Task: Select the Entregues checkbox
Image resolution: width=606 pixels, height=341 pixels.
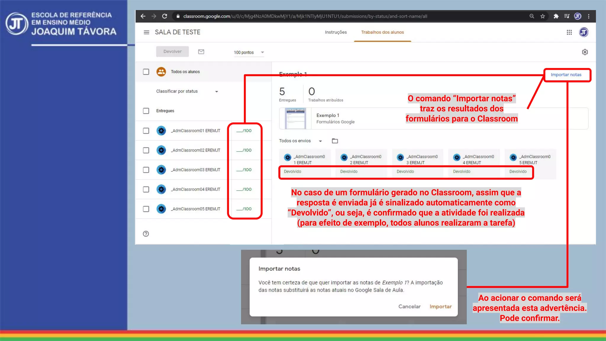Action: (146, 111)
